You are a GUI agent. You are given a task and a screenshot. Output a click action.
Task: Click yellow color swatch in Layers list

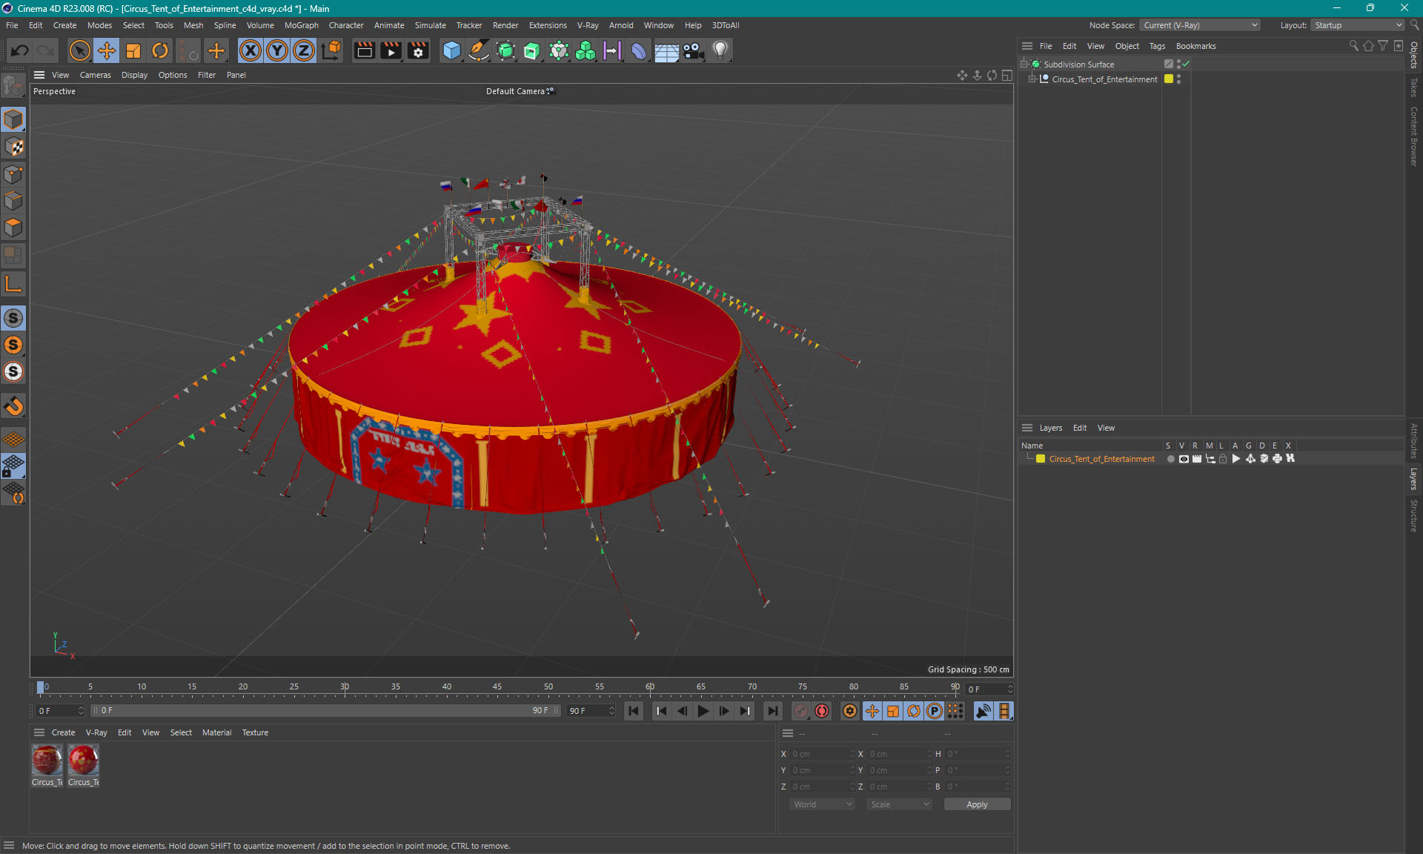(x=1041, y=459)
